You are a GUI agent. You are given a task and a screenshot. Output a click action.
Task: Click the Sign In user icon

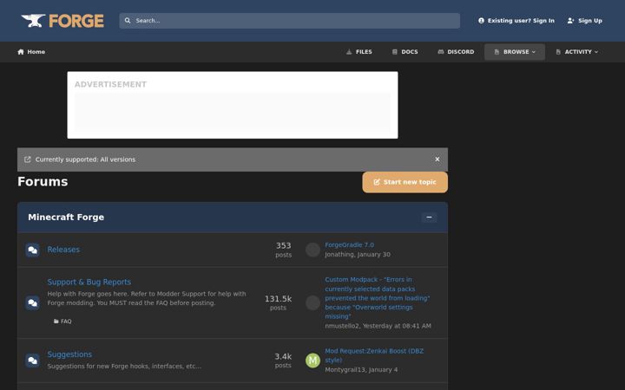481,21
